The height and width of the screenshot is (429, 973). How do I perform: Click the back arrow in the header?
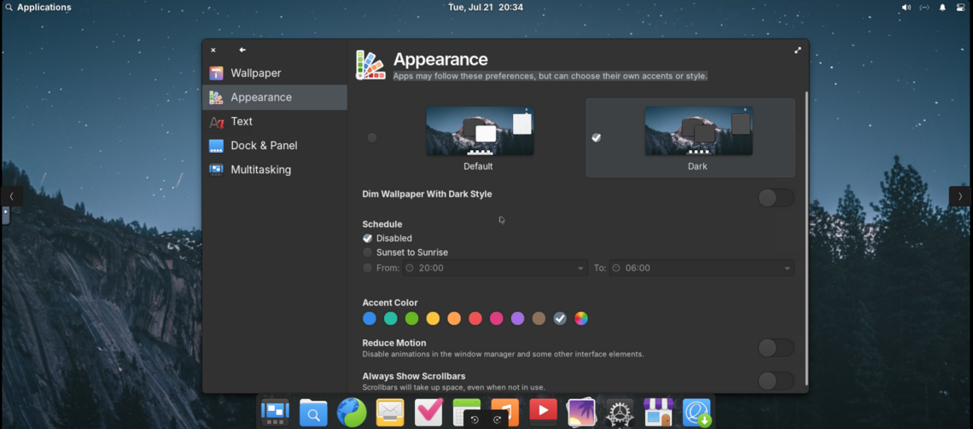pyautogui.click(x=242, y=49)
